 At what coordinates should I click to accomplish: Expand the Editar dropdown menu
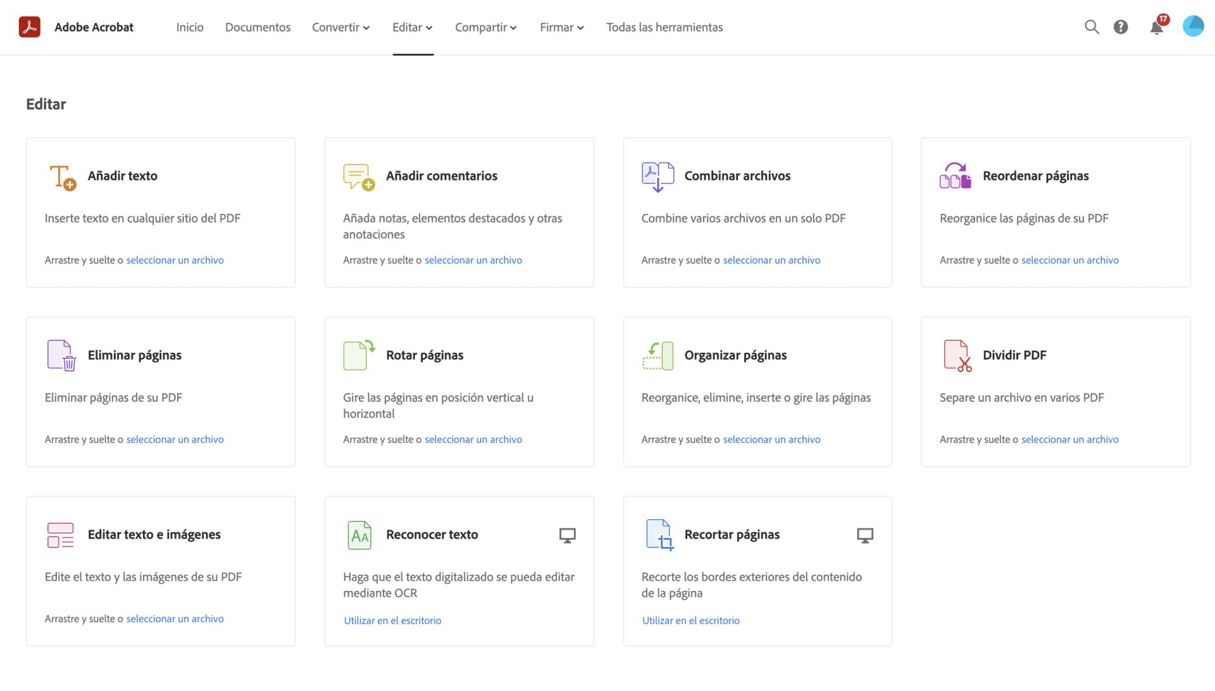413,27
